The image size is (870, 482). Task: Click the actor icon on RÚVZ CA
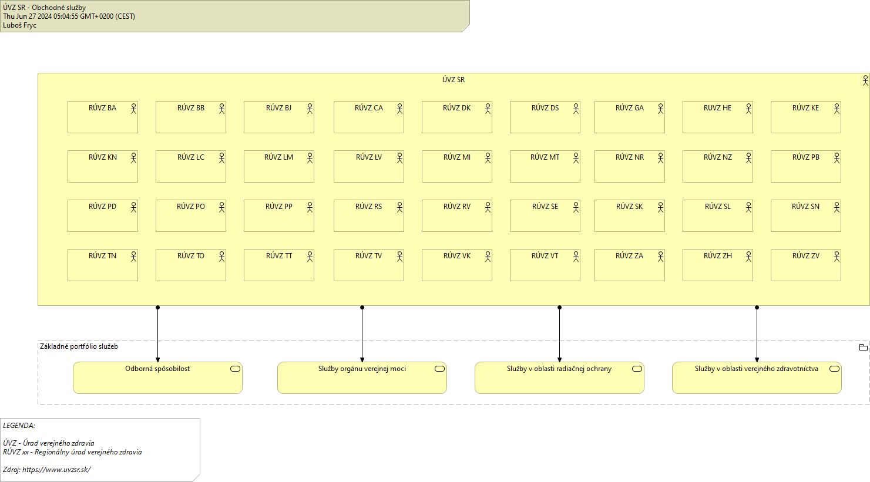(399, 109)
